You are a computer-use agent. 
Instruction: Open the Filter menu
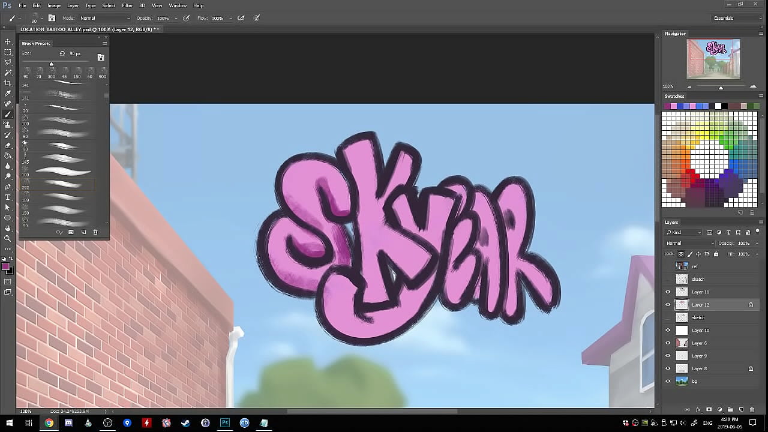[127, 5]
